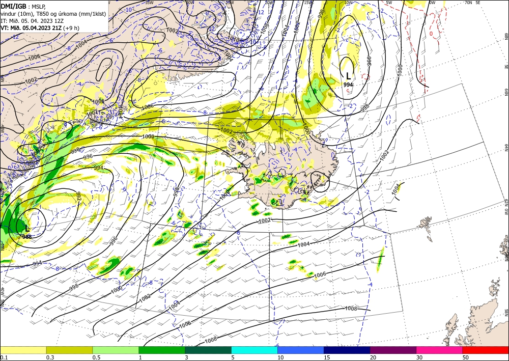Viewport: 509px width, 361px height.
Task: Click the "70N" latitude label
Action: (x=468, y=2)
